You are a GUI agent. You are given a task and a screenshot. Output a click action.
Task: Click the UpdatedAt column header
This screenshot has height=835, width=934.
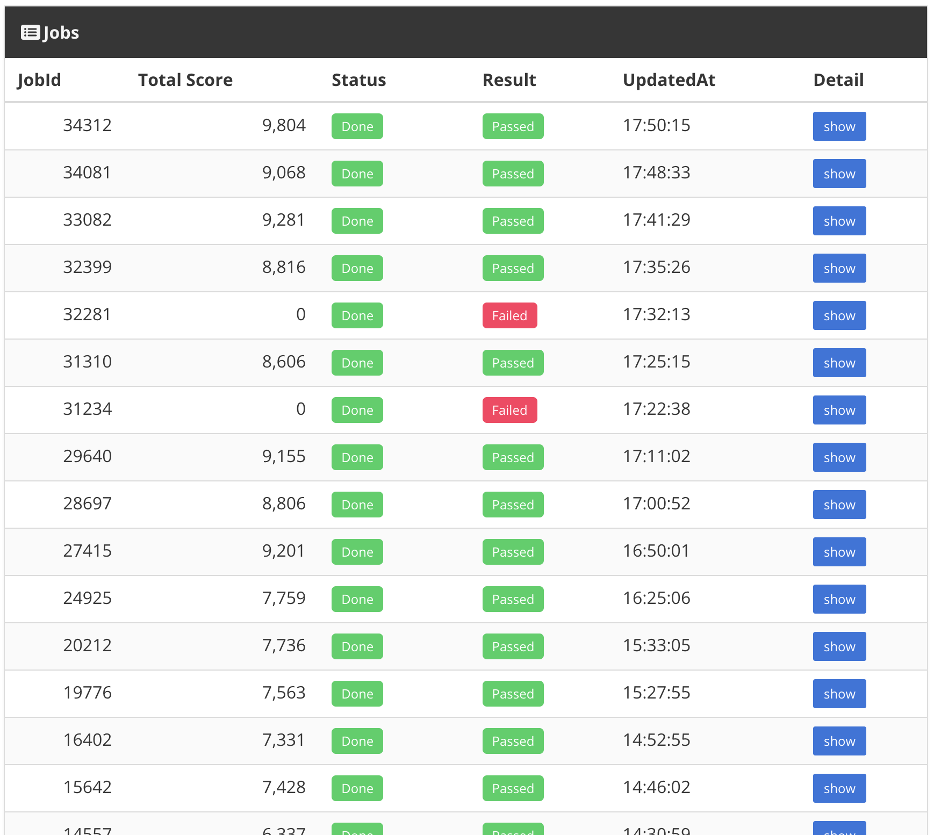669,80
